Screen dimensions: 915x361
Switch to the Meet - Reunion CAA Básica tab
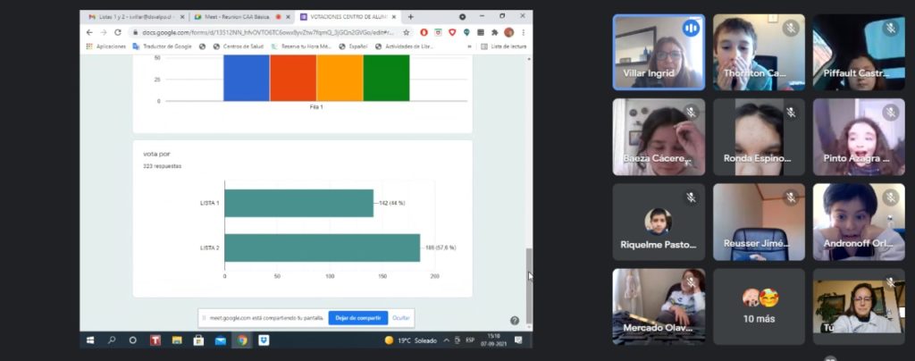tap(234, 16)
